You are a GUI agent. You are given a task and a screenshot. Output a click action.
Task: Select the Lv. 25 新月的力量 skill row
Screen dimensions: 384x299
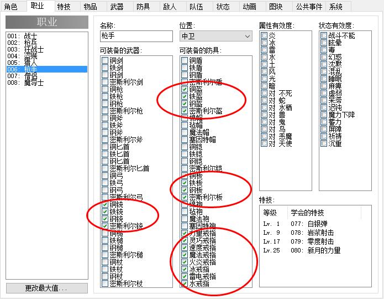pos(315,250)
